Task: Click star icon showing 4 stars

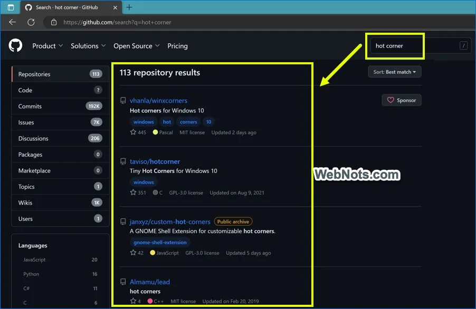Action: click(133, 301)
